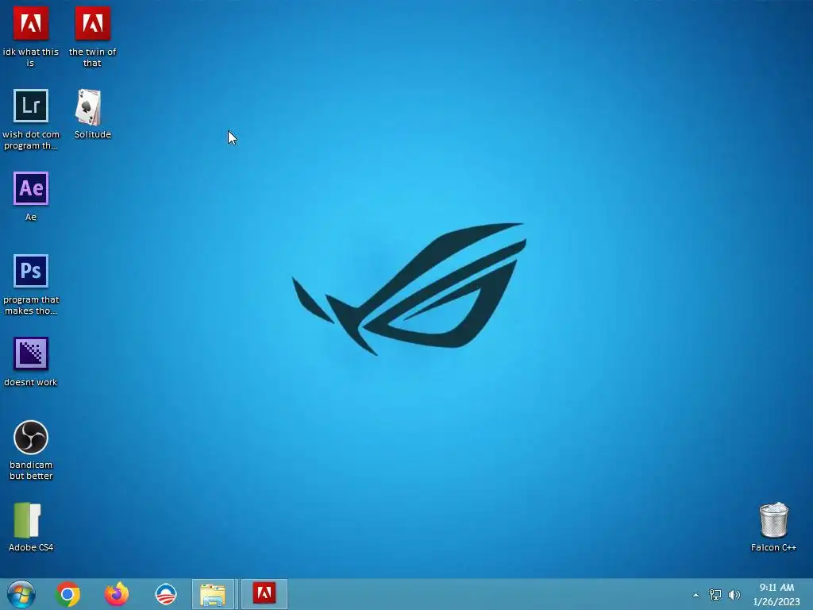Launch Firefox from the taskbar

click(x=117, y=594)
